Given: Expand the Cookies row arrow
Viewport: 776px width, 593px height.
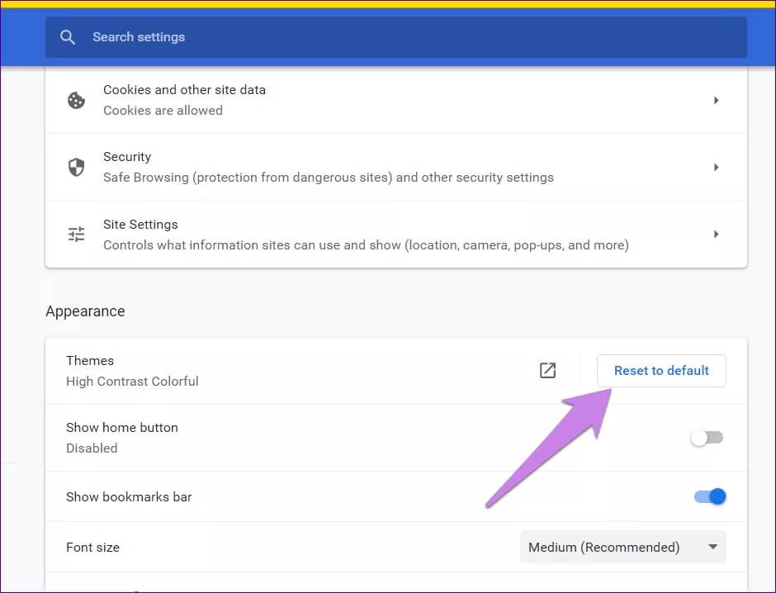Looking at the screenshot, I should [x=716, y=100].
